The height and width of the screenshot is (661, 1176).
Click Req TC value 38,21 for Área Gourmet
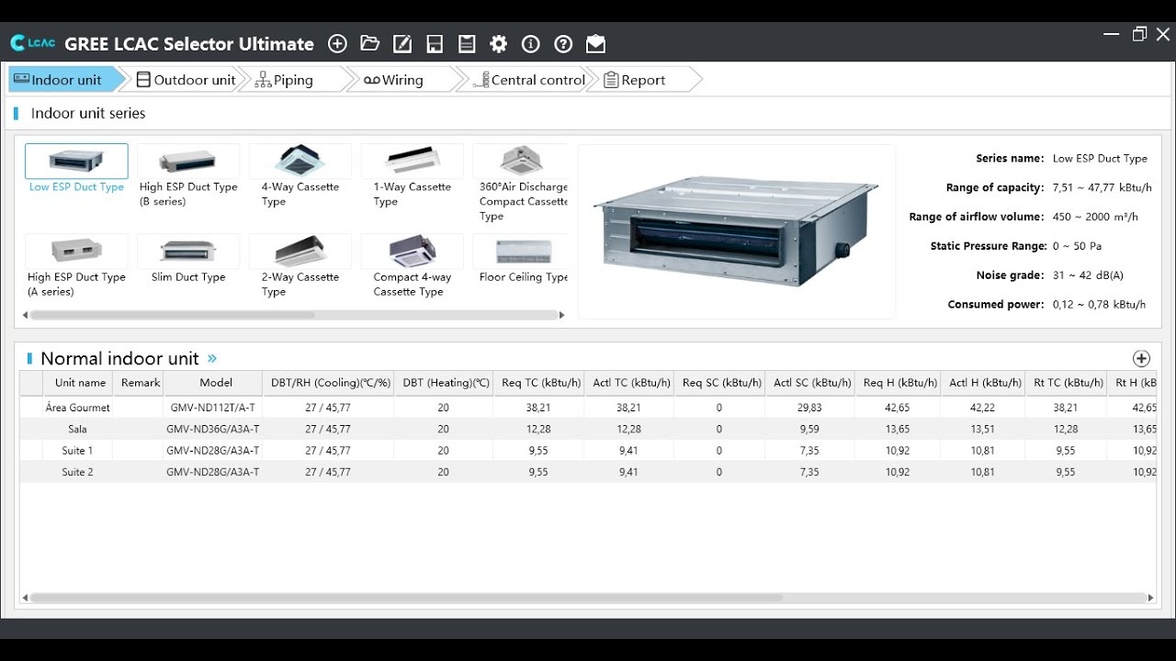(538, 408)
